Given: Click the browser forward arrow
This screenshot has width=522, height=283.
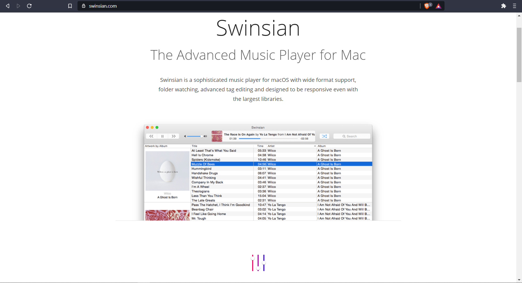Looking at the screenshot, I should [18, 6].
